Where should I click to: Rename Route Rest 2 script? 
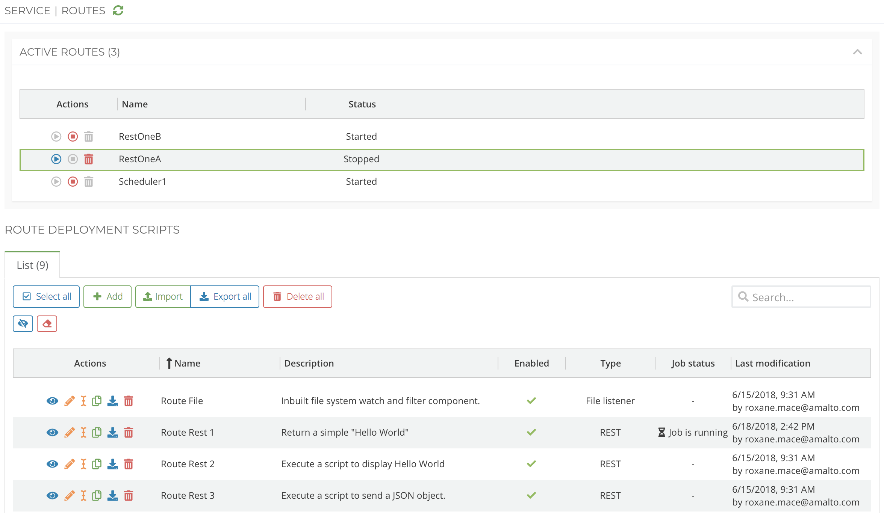(x=83, y=464)
